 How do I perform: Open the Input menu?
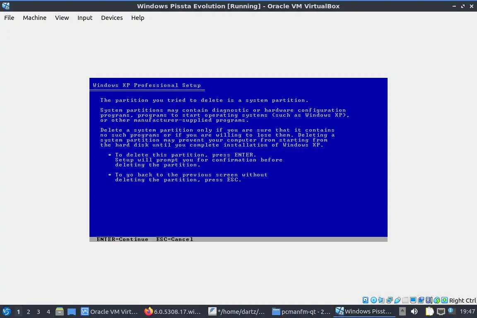(x=85, y=18)
